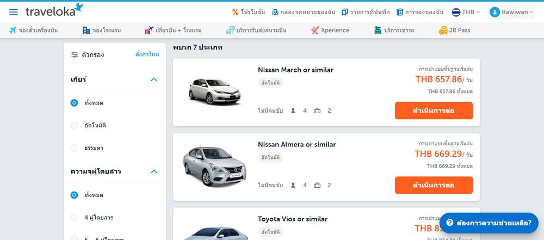
Task: Click อัตโนมัติ tag on Nissan March
Action: pyautogui.click(x=270, y=83)
